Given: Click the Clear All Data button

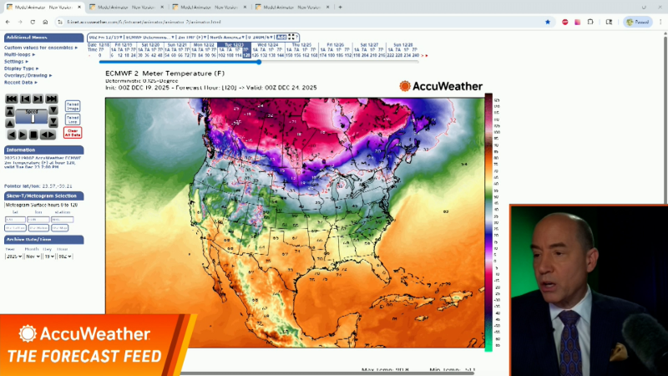Looking at the screenshot, I should point(73,133).
